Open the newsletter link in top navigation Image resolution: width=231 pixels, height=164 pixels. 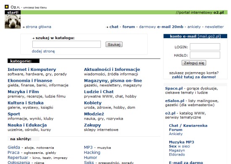pyautogui.click(x=214, y=27)
